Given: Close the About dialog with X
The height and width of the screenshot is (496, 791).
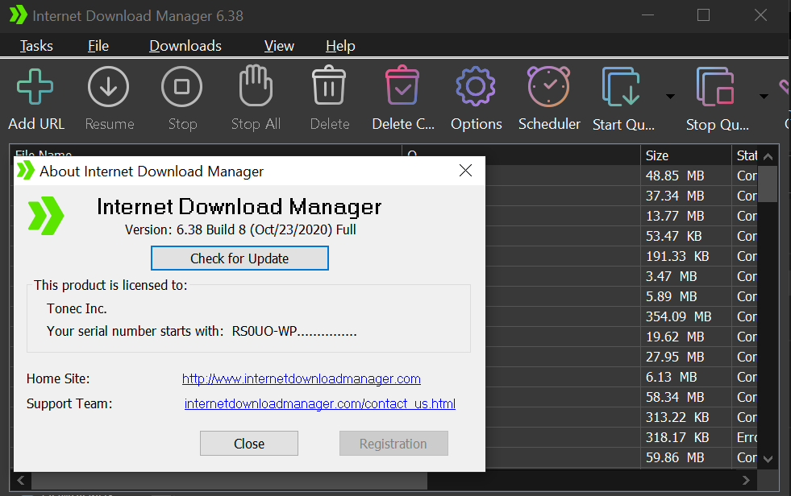Looking at the screenshot, I should [x=465, y=171].
